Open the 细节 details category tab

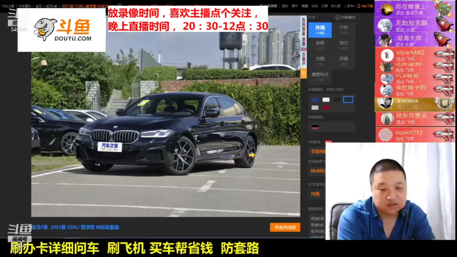[x=344, y=45]
